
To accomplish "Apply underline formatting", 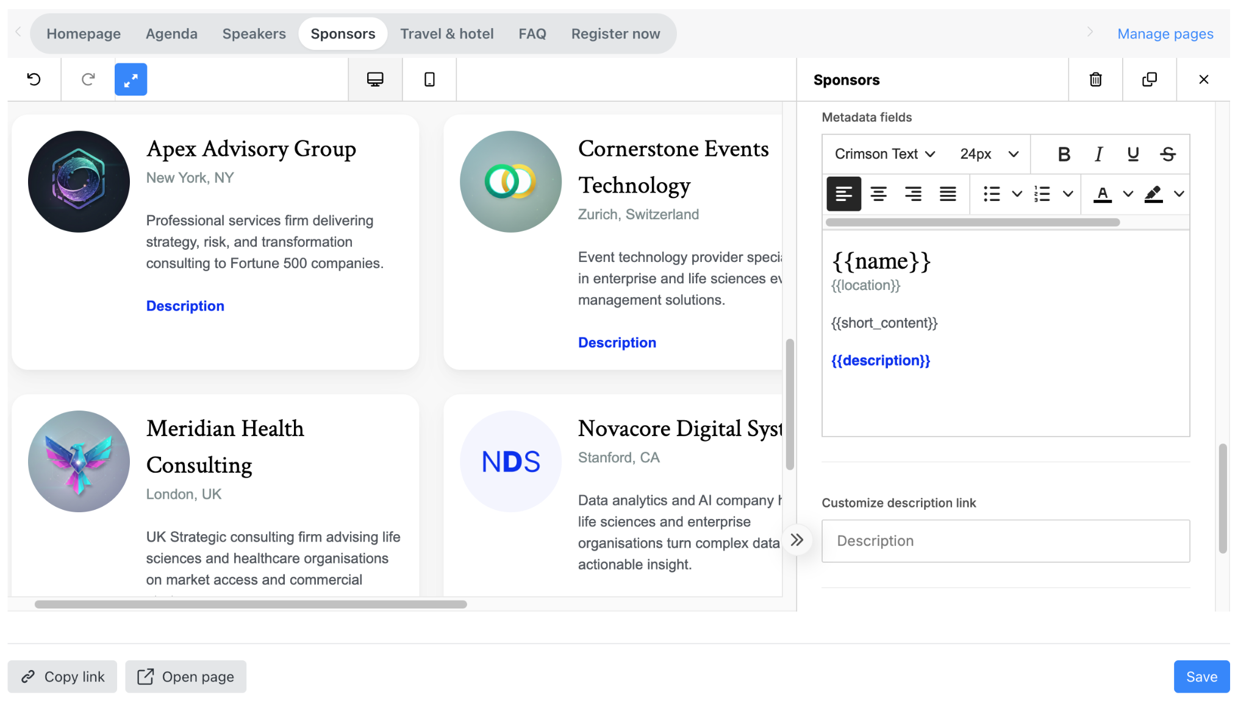I will pos(1133,154).
